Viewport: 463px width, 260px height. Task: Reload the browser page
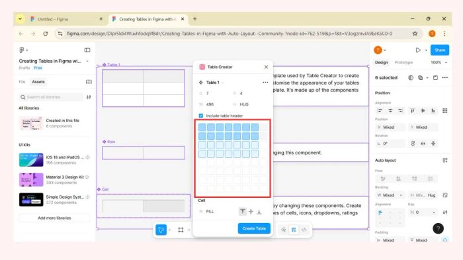pyautogui.click(x=46, y=34)
